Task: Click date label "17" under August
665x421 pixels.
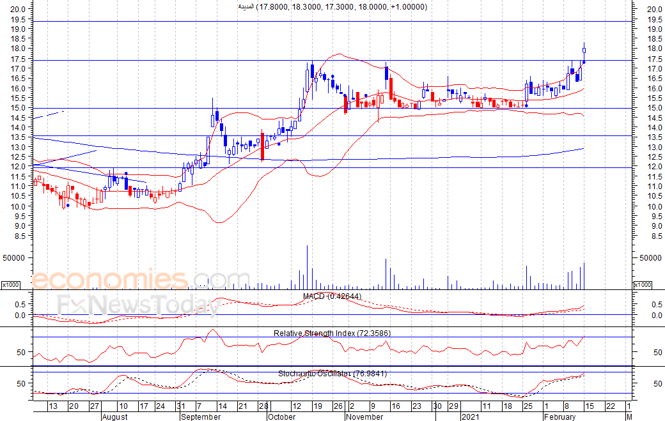Action: click(x=144, y=406)
